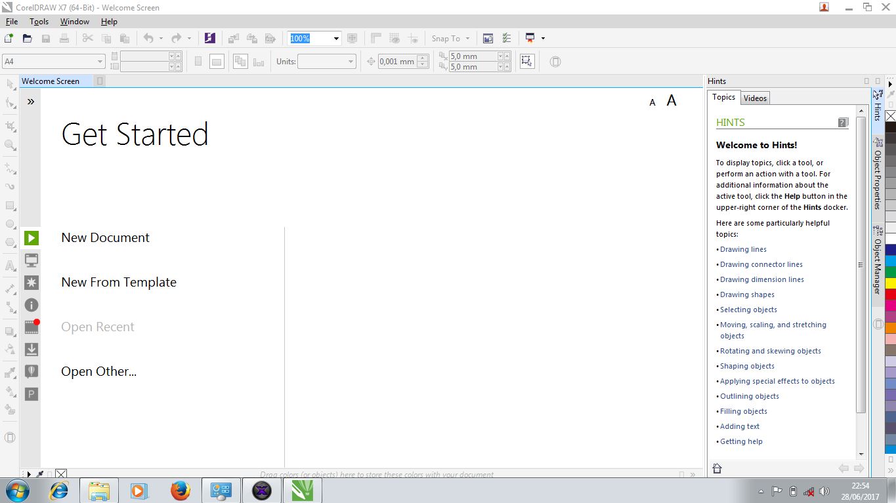896x503 pixels.
Task: Expand the Application Launcher dropdown arrow
Action: [x=544, y=39]
